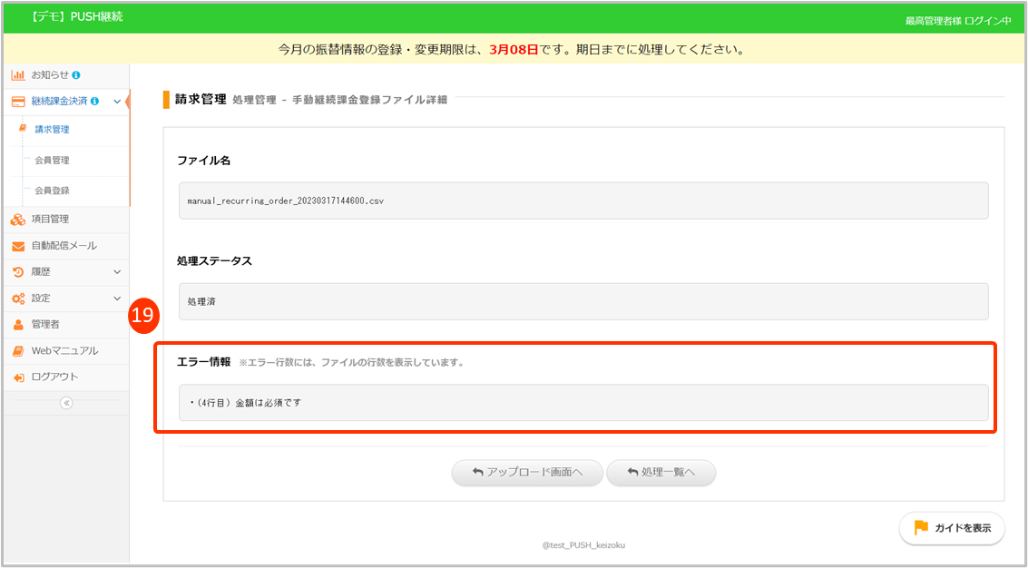
Task: Collapse the sidebar with double-arrow button
Action: [x=66, y=403]
